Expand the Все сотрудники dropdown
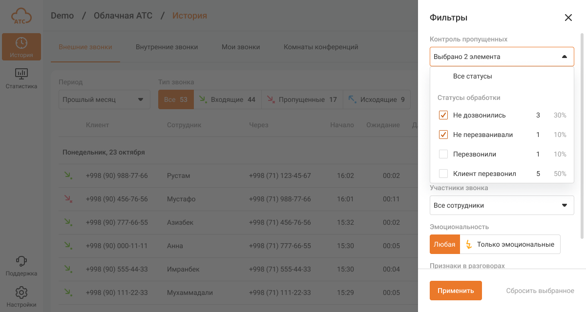Viewport: 586px width, 312px height. (x=564, y=205)
